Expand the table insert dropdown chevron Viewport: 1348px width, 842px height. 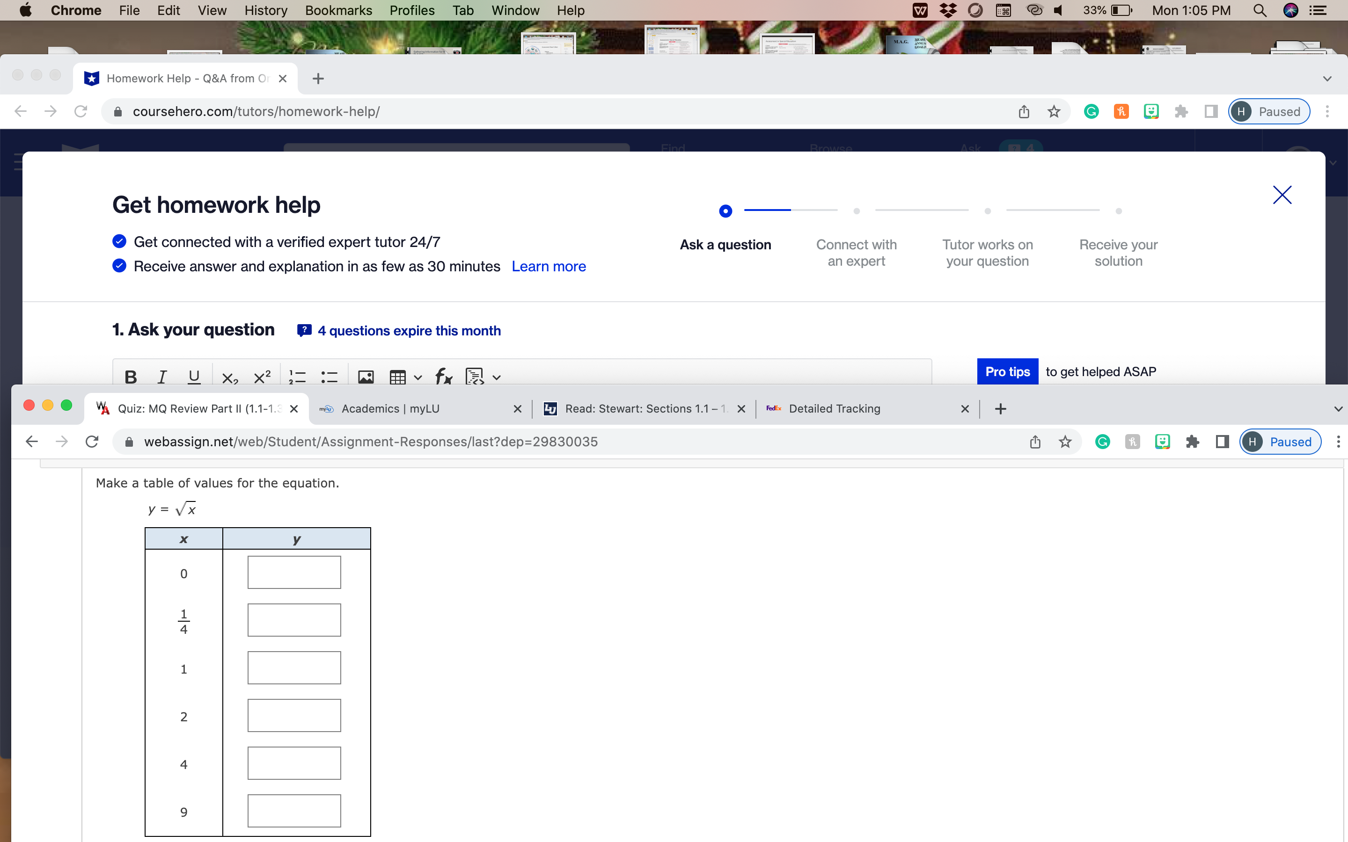tap(419, 378)
